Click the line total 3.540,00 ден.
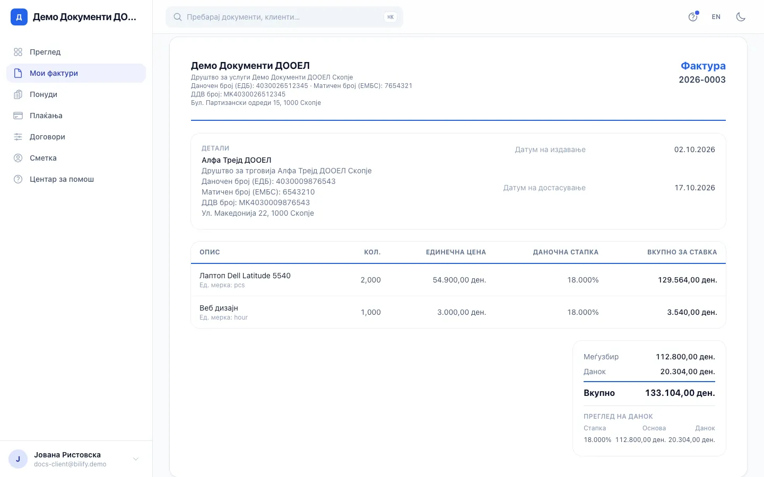Viewport: 764px width, 477px height. [x=692, y=312]
